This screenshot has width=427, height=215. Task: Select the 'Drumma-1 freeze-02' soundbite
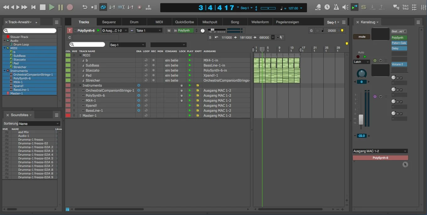pos(33,143)
